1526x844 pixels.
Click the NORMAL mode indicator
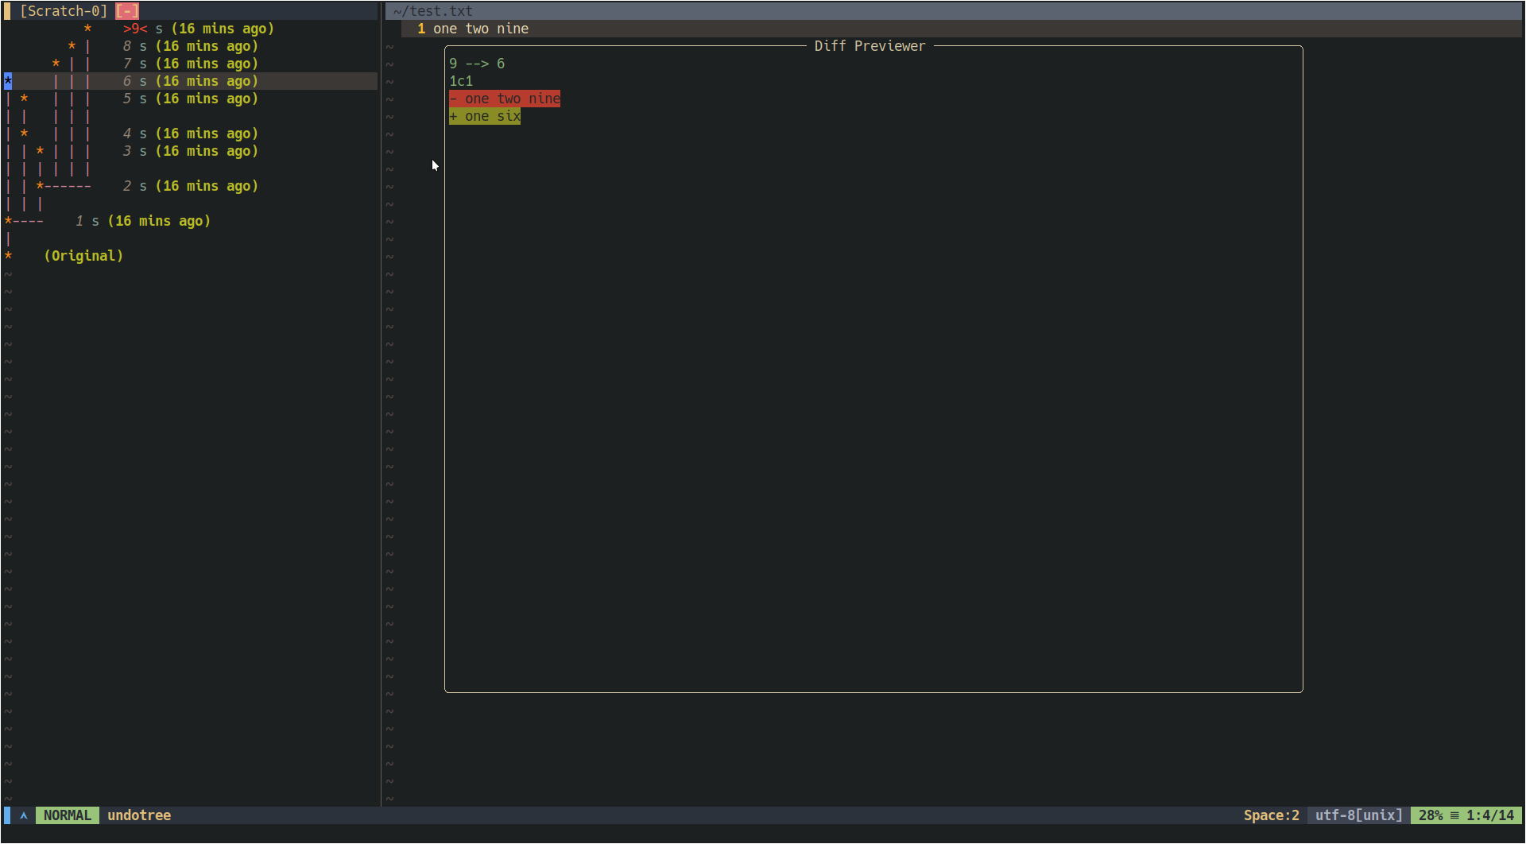click(x=68, y=815)
